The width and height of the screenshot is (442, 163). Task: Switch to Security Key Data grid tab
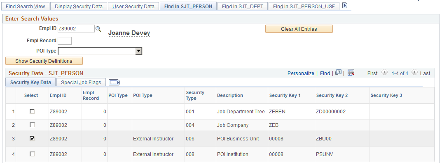[x=30, y=83]
